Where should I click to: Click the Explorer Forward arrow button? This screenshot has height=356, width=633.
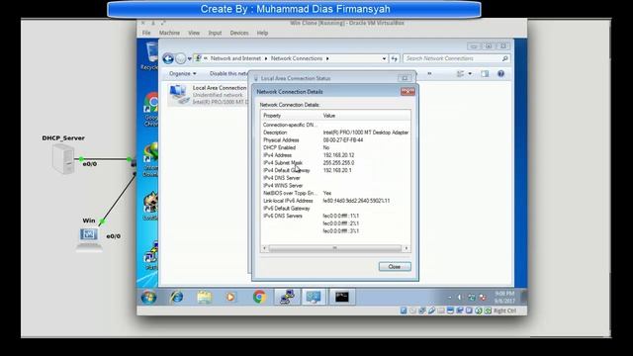tap(180, 58)
